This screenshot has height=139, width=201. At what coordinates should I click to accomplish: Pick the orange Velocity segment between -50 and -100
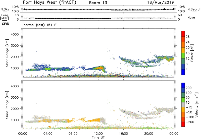click(x=183, y=114)
